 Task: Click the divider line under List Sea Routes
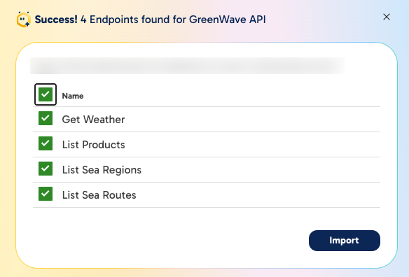(x=207, y=208)
